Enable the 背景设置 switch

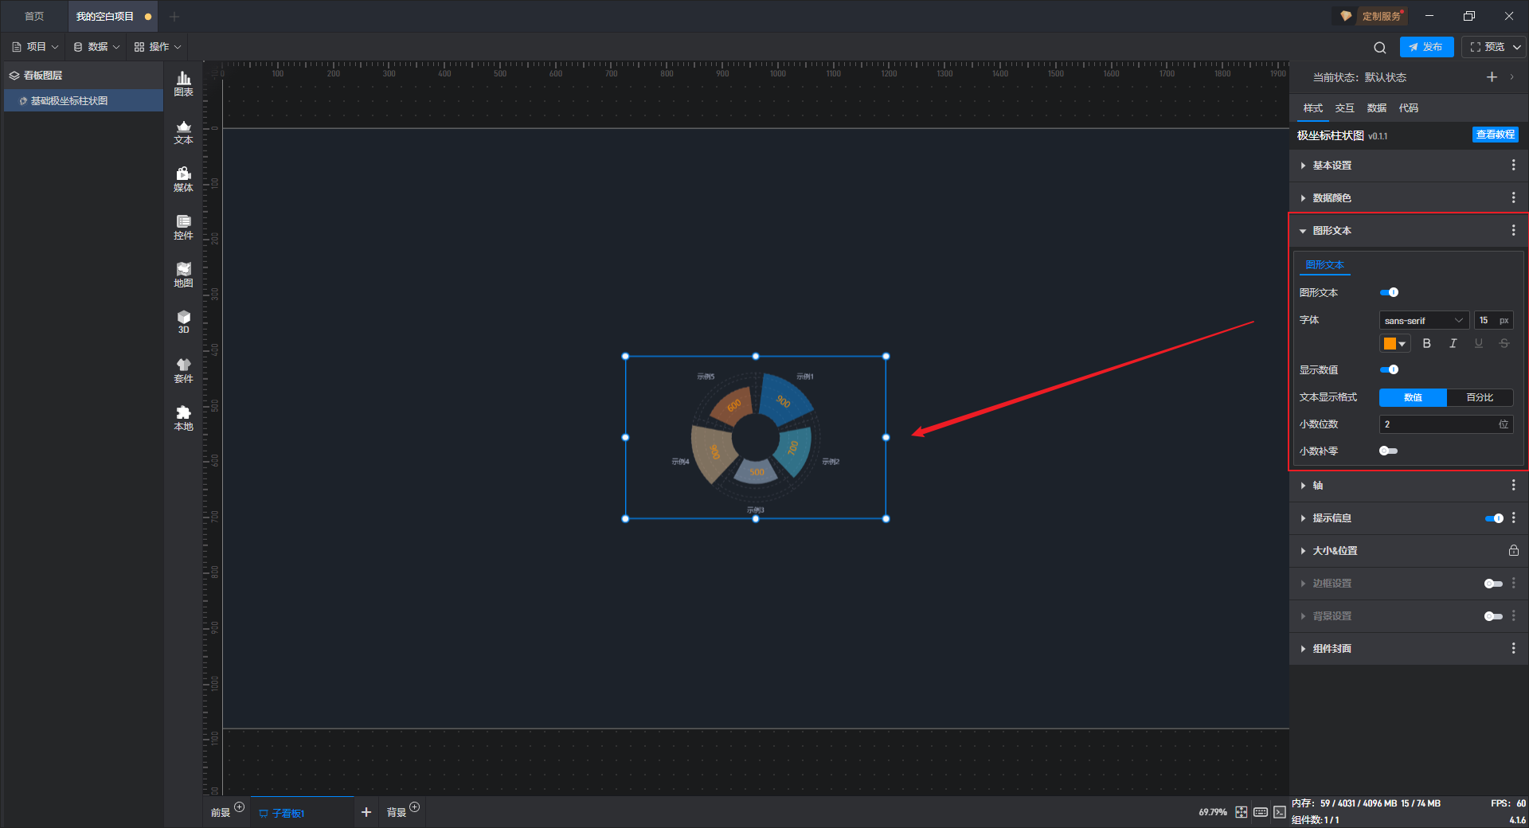point(1494,616)
